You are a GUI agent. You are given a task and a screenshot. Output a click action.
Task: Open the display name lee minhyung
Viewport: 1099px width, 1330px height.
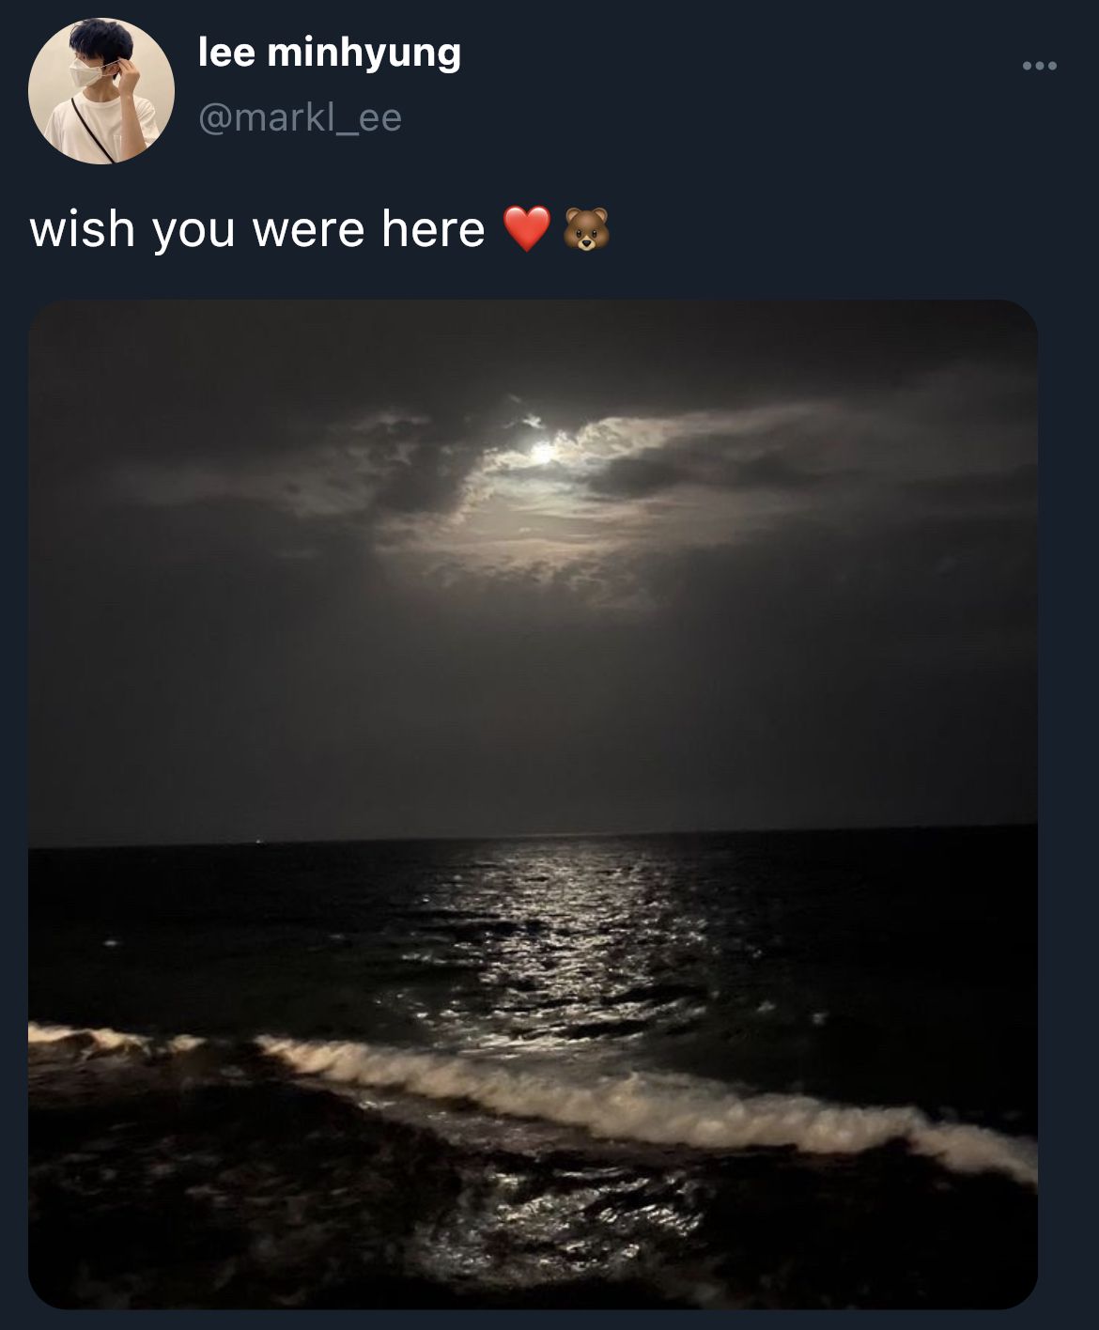pyautogui.click(x=329, y=54)
